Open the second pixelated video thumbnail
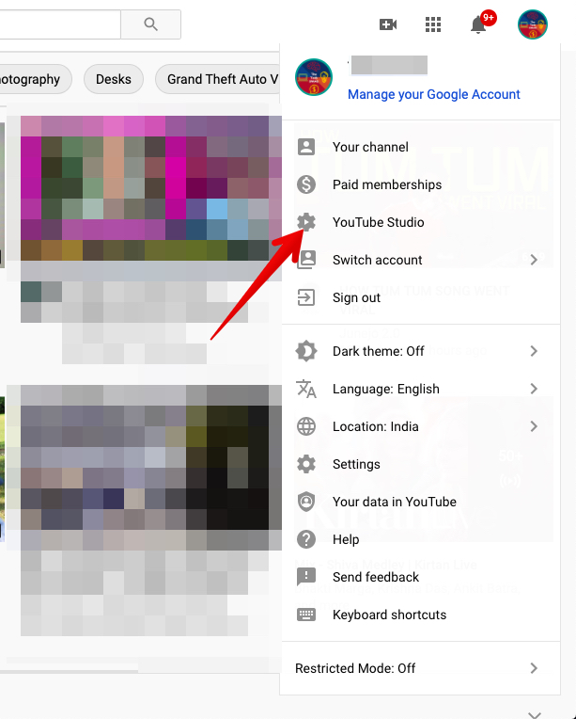This screenshot has width=576, height=719. click(x=150, y=468)
